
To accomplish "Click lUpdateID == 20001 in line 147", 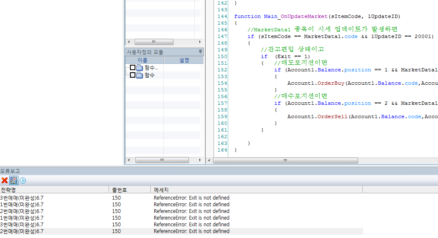I will pyautogui.click(x=402, y=37).
